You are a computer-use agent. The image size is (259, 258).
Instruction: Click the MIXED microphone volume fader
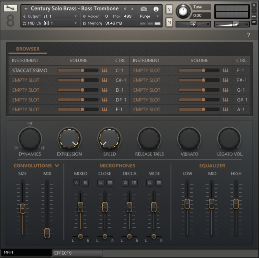point(80,207)
